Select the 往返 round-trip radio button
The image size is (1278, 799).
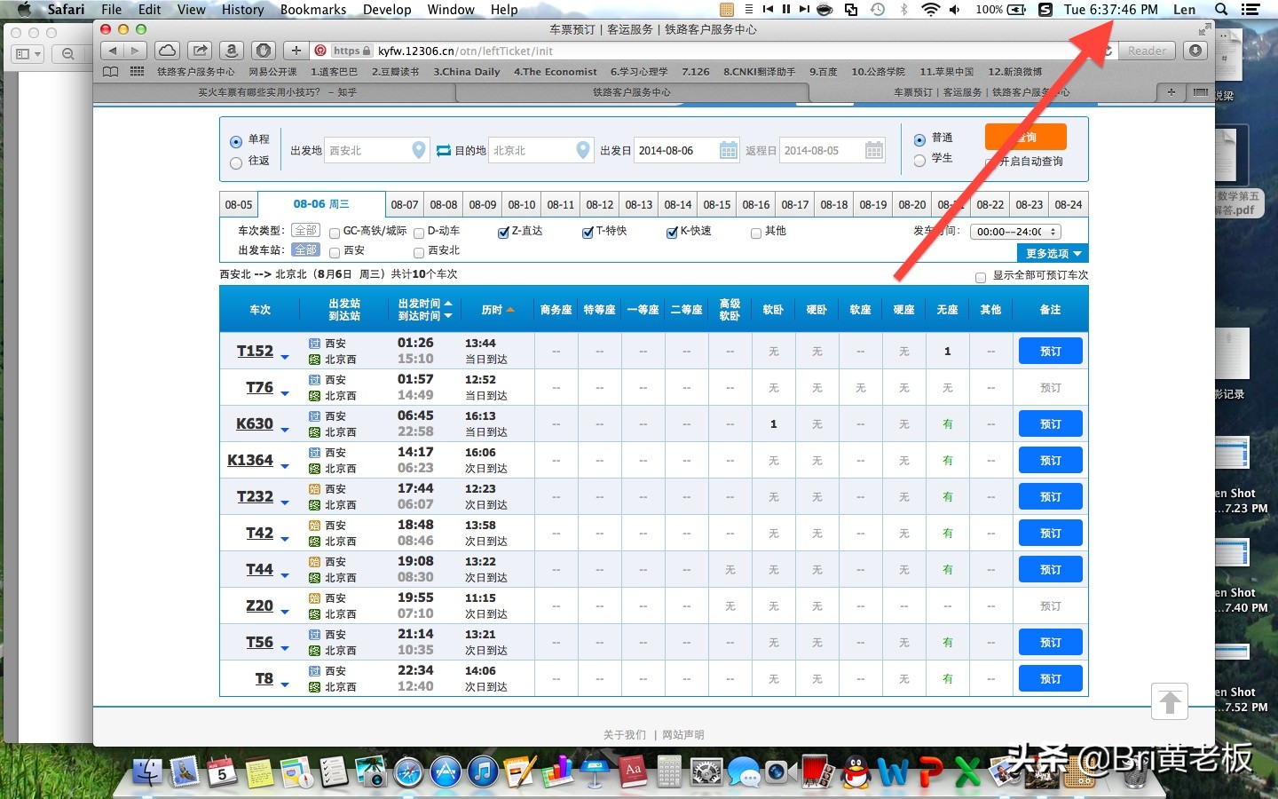236,162
